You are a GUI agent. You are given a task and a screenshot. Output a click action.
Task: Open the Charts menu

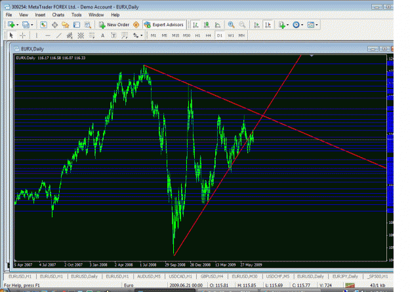58,15
